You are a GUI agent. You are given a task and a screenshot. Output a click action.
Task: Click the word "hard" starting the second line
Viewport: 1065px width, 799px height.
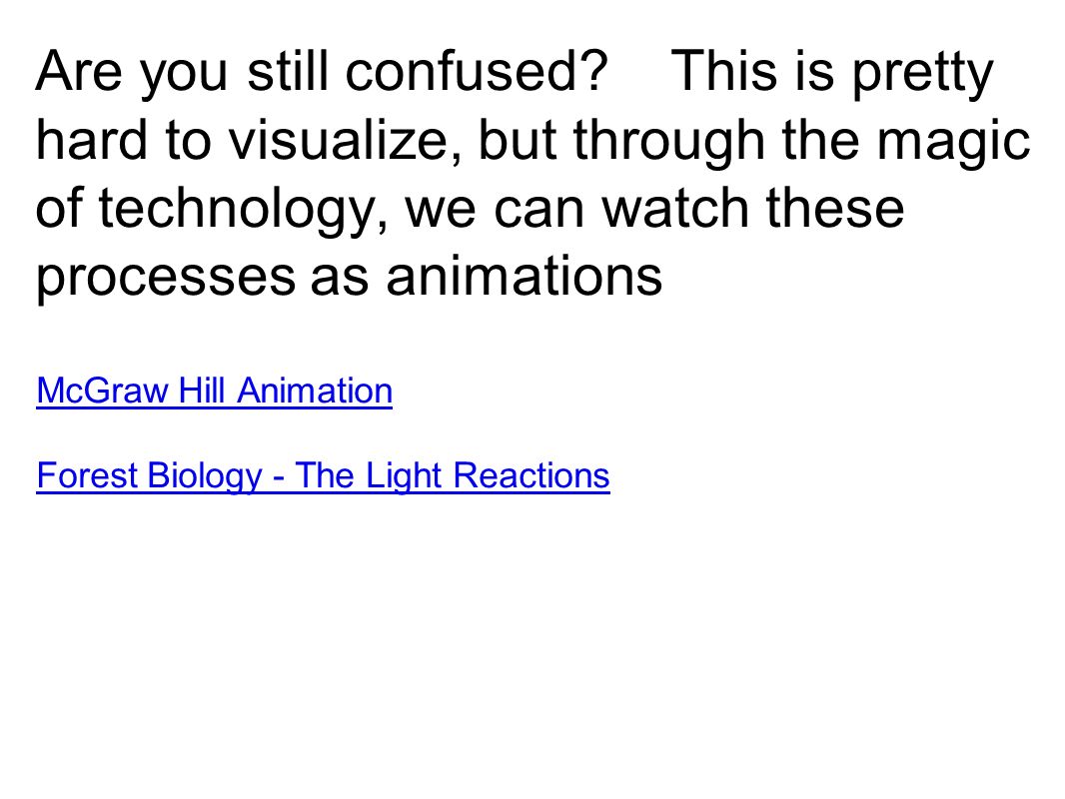point(92,140)
